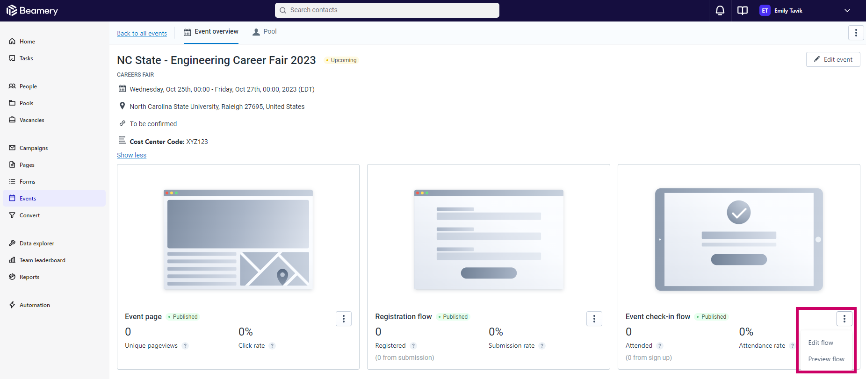Open Data explorer in sidebar
The width and height of the screenshot is (866, 379).
[54, 243]
